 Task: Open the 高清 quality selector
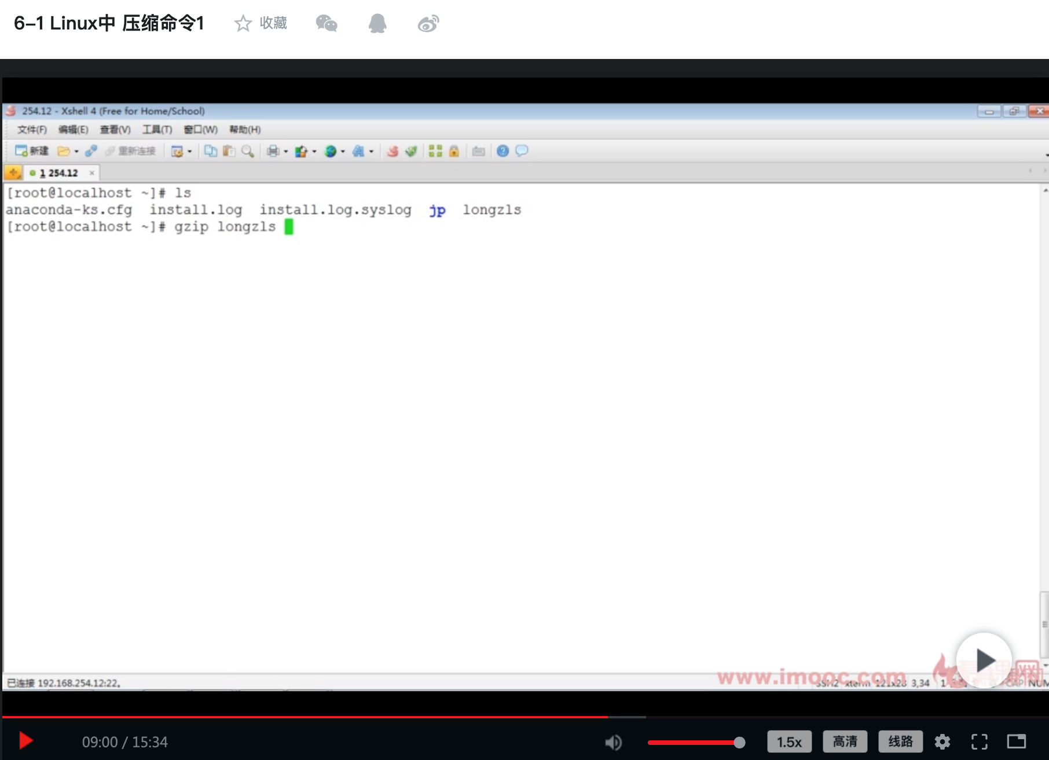pos(845,741)
